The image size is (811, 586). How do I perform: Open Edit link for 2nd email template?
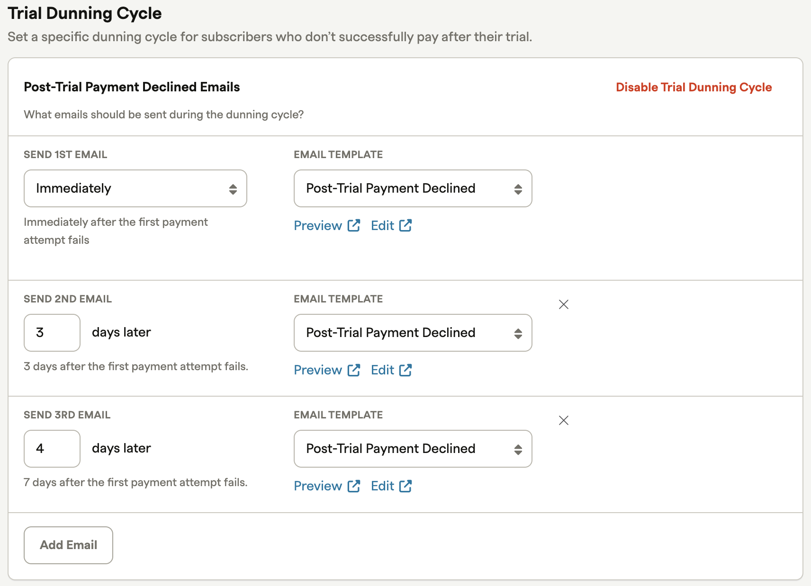[x=382, y=370]
